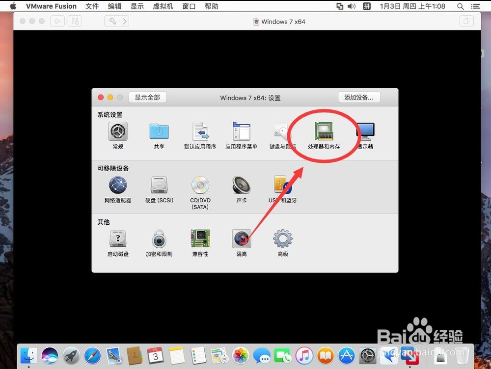This screenshot has width=491, height=369.
Task: Open 隔离 isolation settings
Action: (x=242, y=239)
